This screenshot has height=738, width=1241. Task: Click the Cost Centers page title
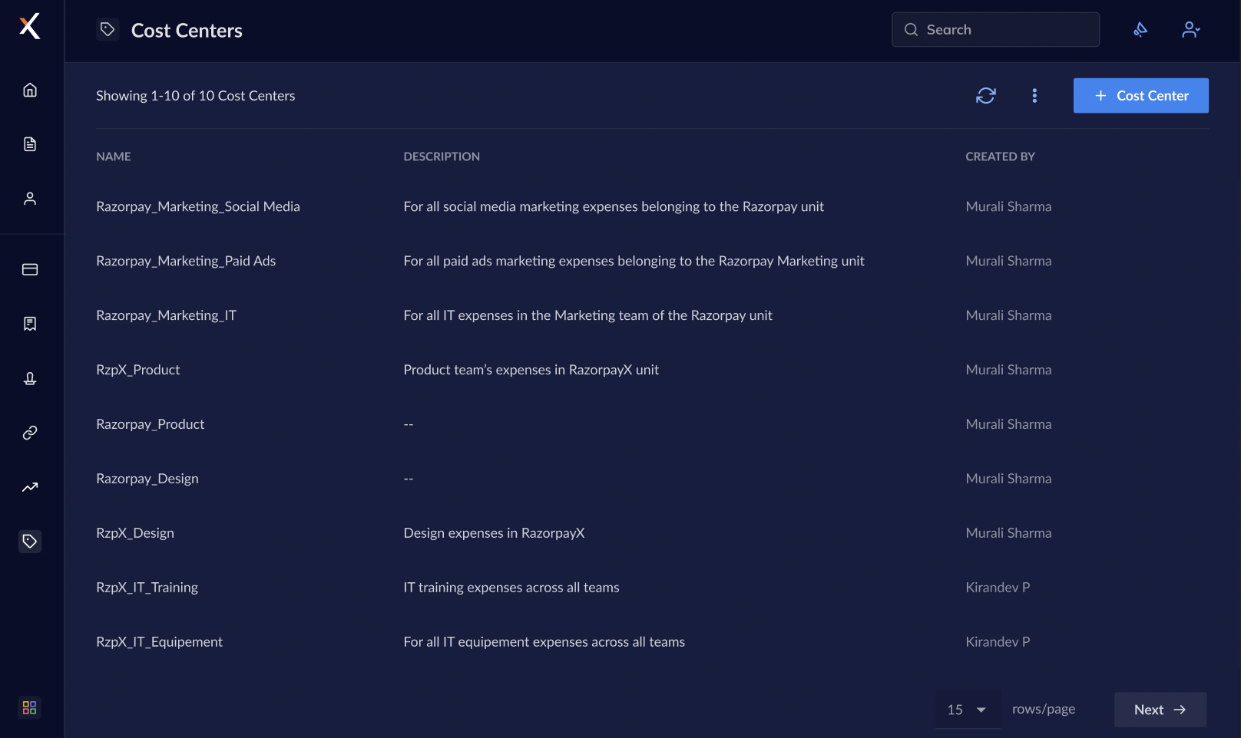point(187,30)
